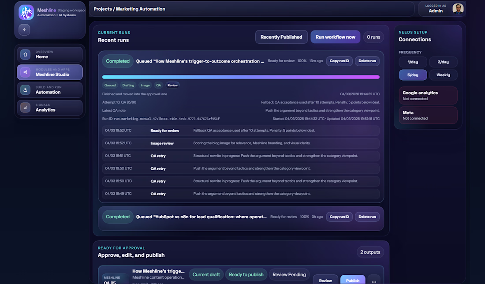Click QA retry log row at 19:51
This screenshot has width=485, height=284.
241,156
